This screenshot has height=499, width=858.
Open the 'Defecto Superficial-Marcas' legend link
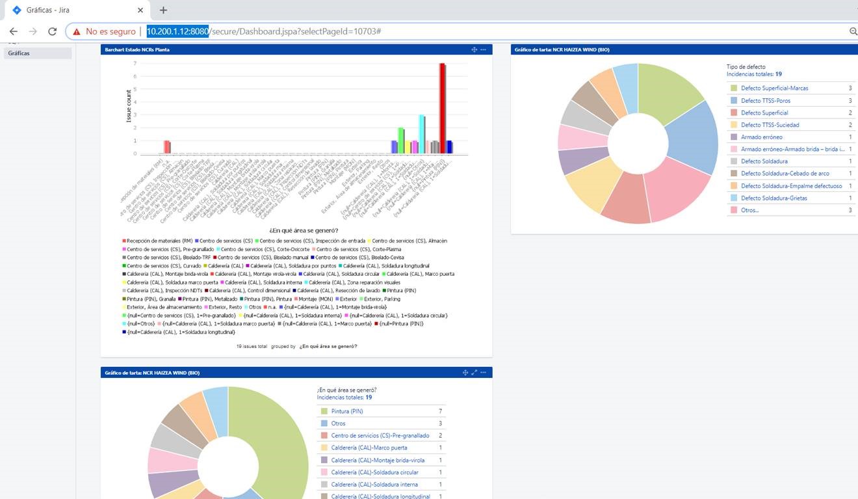pyautogui.click(x=775, y=88)
